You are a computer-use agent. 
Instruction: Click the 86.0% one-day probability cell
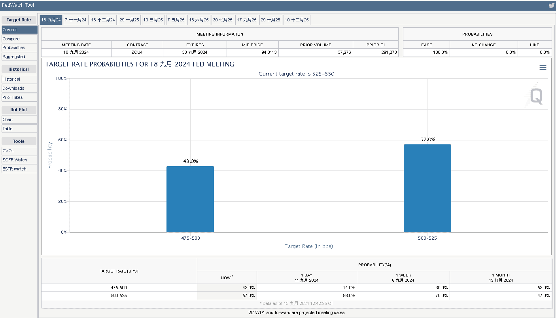click(307, 295)
